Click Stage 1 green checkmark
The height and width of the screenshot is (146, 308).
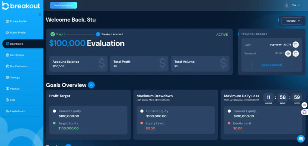pyautogui.click(x=52, y=34)
